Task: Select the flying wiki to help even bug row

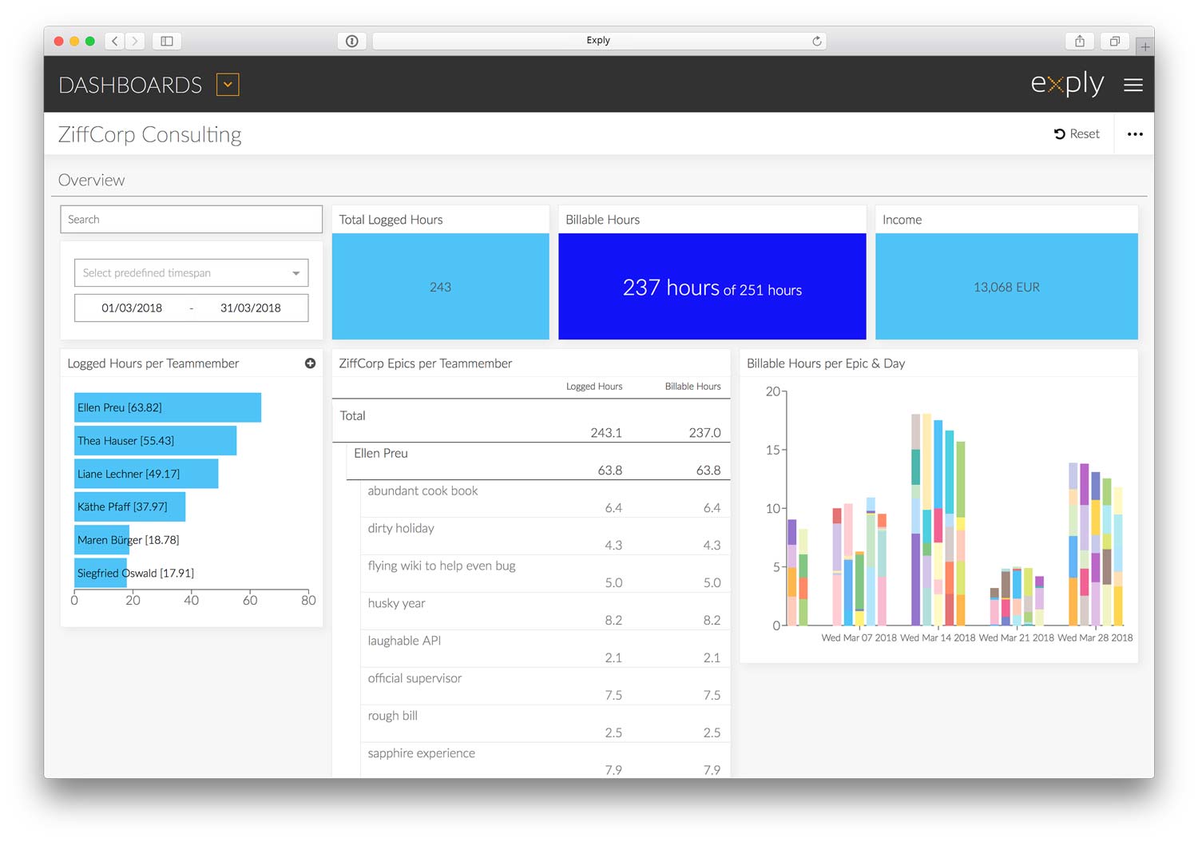Action: tap(545, 574)
